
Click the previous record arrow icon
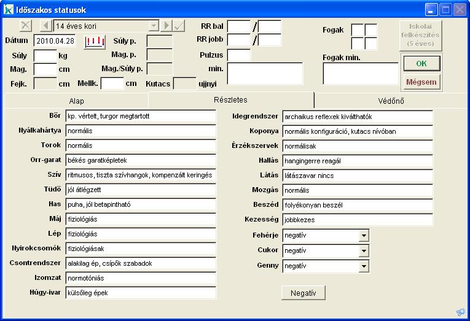[45, 26]
